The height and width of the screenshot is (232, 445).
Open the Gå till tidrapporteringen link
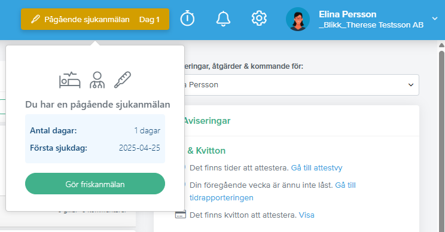pos(273,191)
